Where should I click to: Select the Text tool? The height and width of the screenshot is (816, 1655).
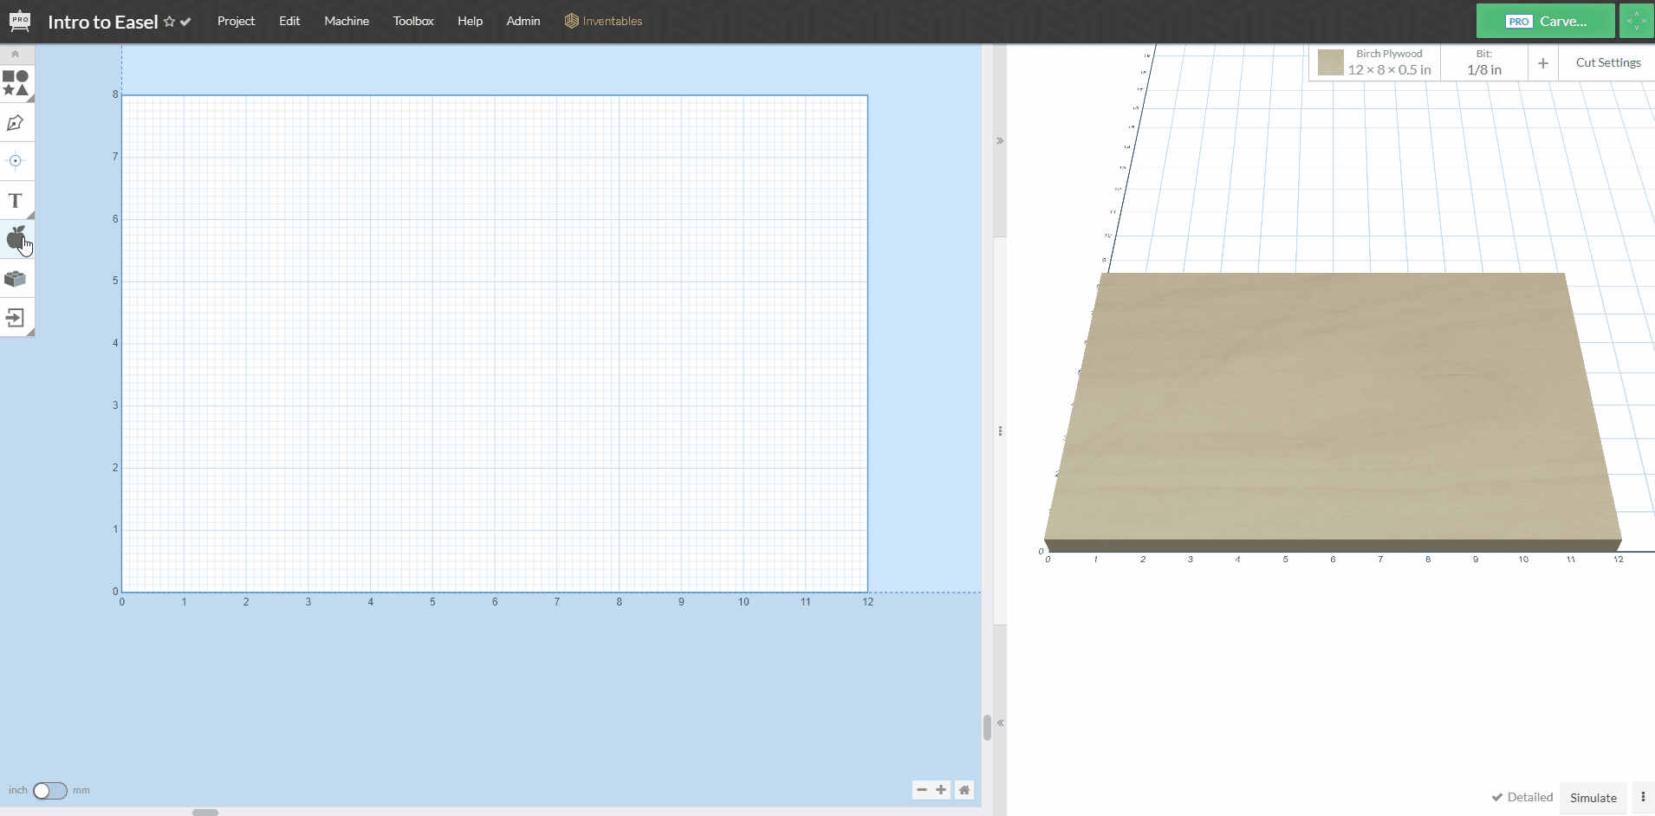(16, 201)
